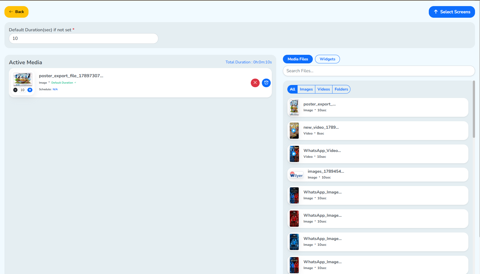Filter media list by All

(x=292, y=89)
